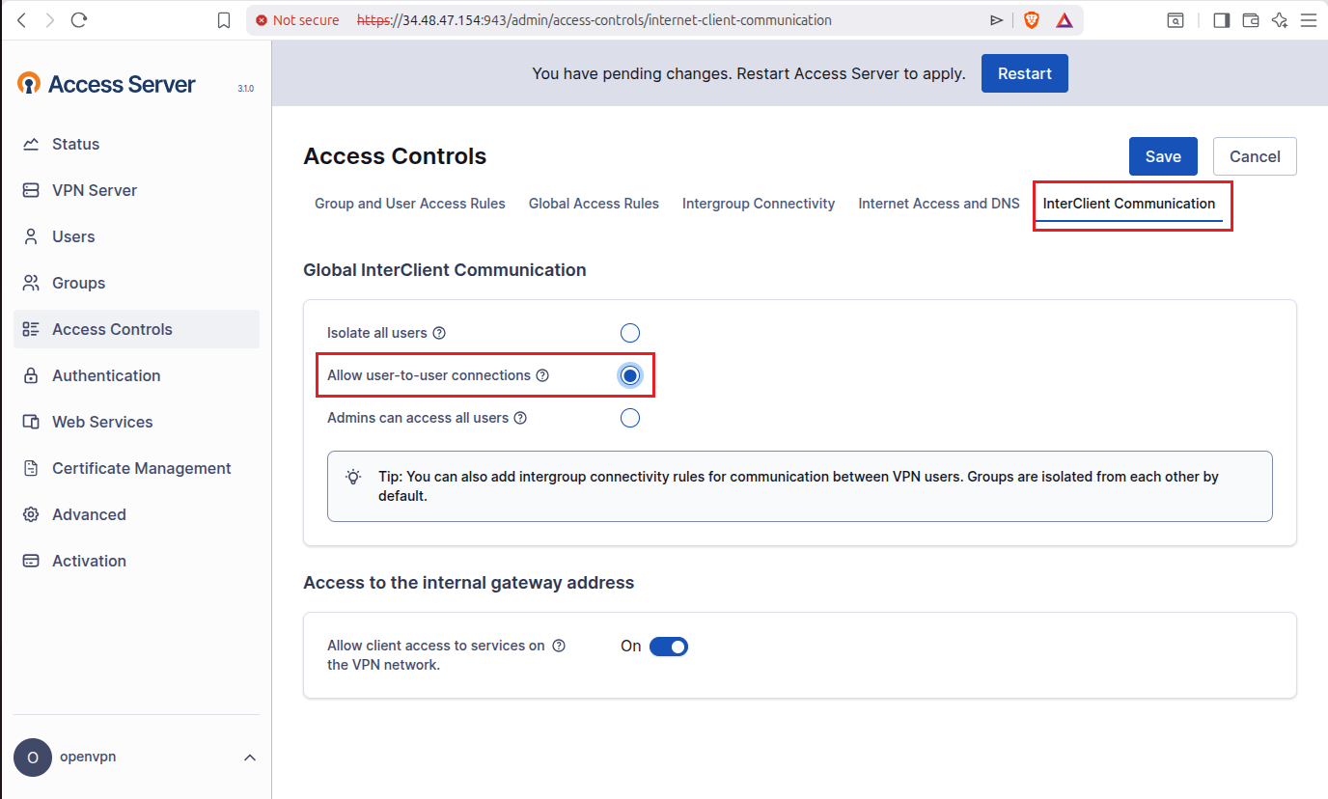Click the browser forward arrow
This screenshot has width=1328, height=799.
(x=50, y=19)
